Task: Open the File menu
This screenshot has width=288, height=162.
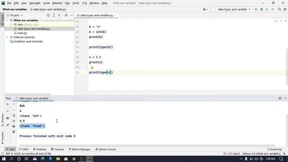Action: tap(9, 3)
